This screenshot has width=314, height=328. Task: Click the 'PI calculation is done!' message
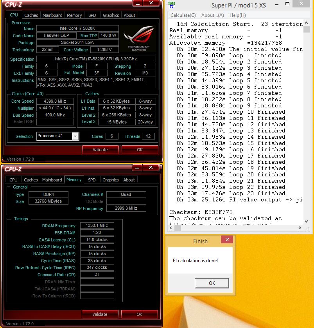(x=195, y=261)
